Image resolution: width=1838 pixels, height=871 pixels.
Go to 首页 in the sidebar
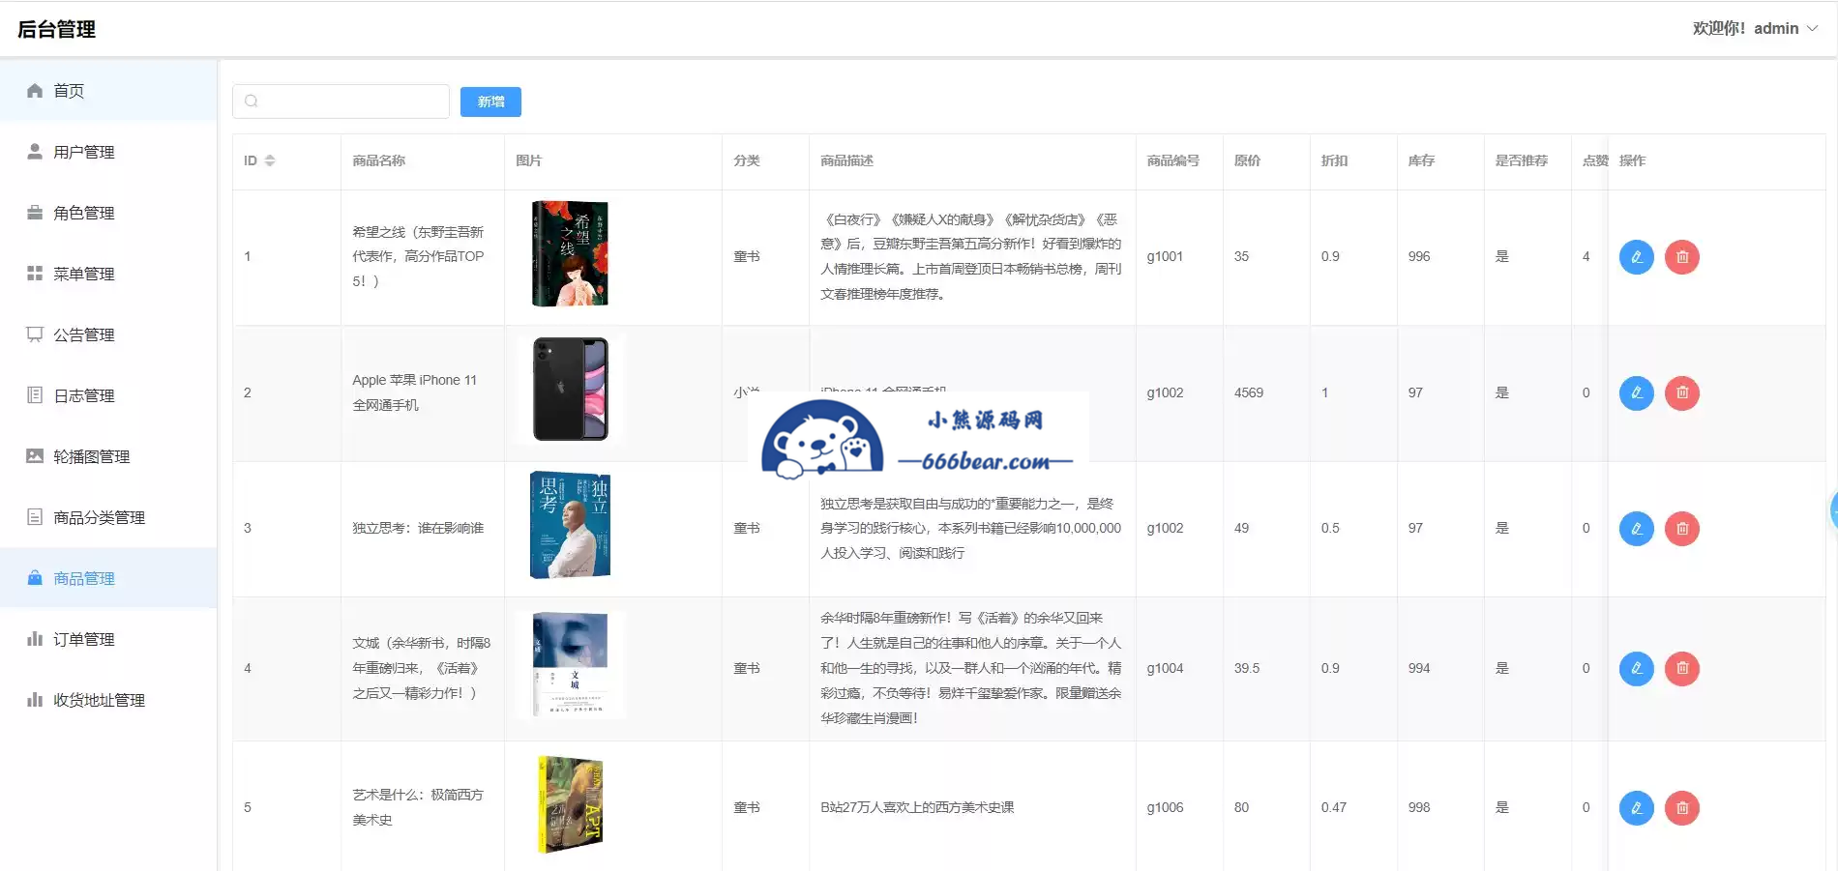point(69,91)
